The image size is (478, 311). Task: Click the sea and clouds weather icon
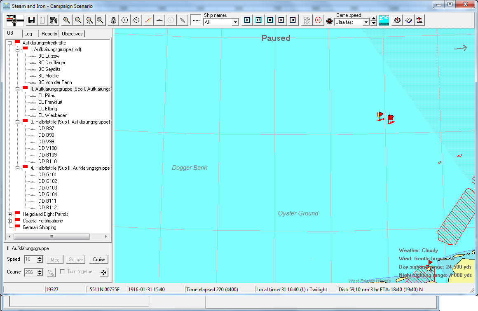[x=384, y=21]
